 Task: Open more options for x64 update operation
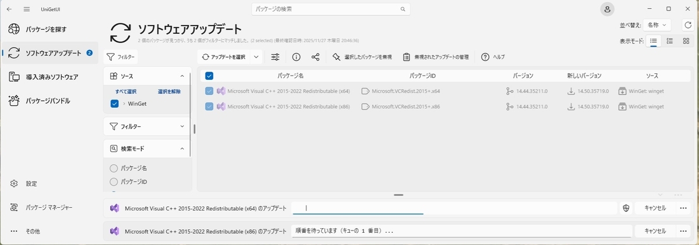click(x=683, y=208)
